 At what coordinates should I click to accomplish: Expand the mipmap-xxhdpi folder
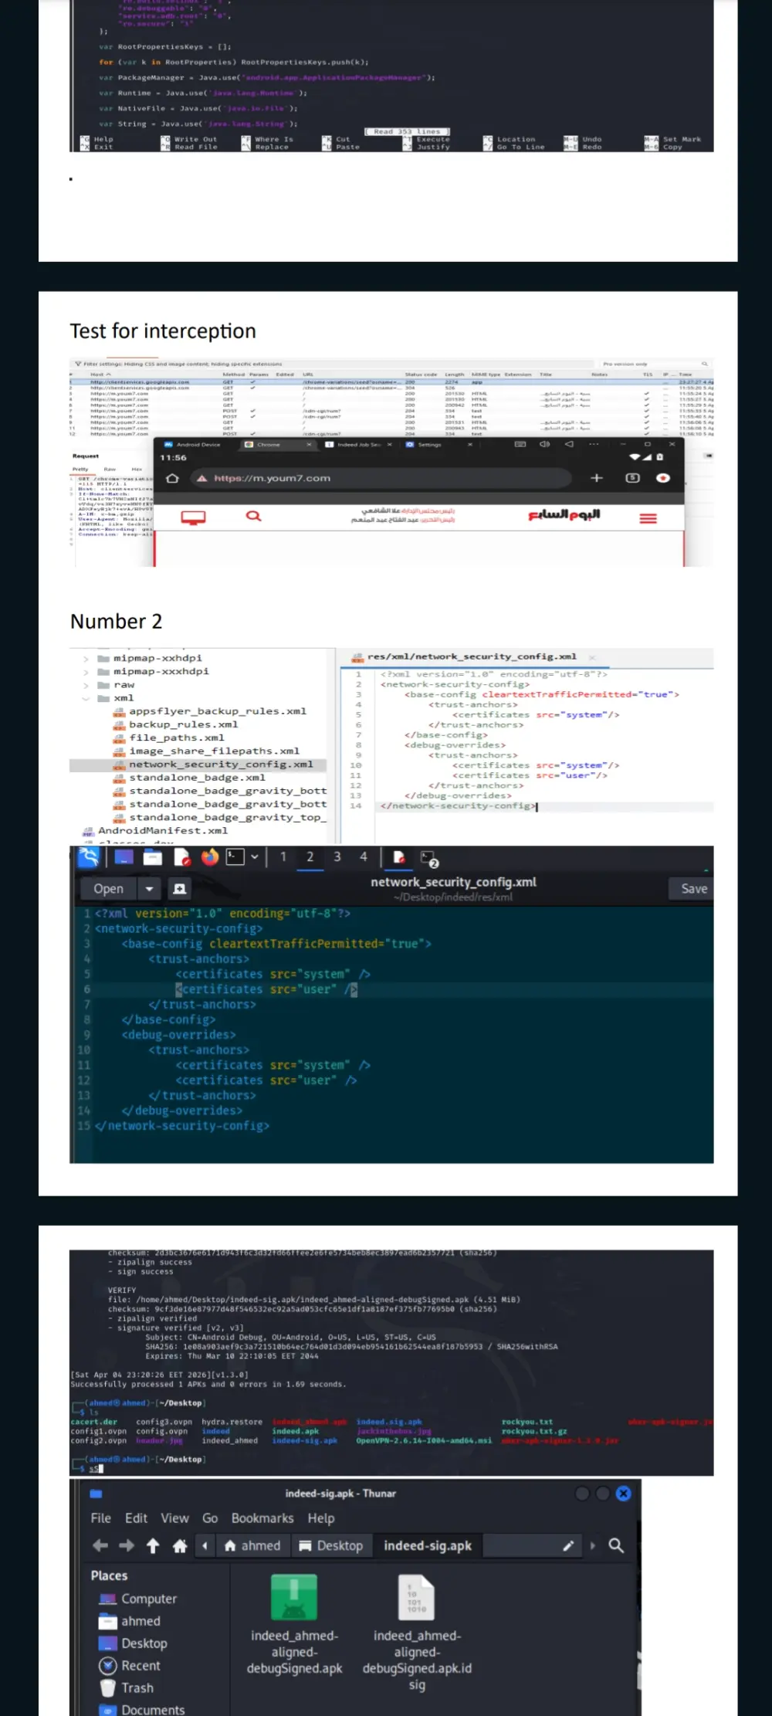[x=86, y=659]
